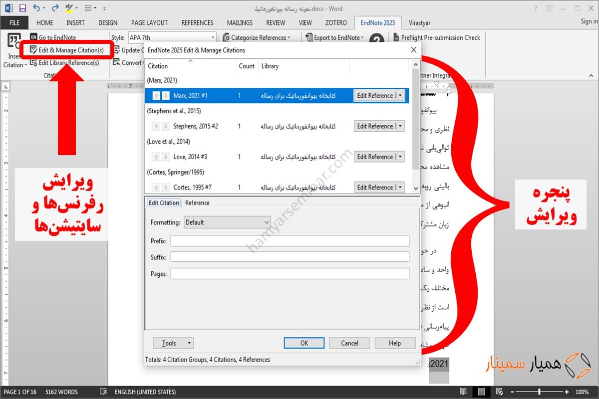The width and height of the screenshot is (599, 399).
Task: Switch to the DESIGN ribbon tab
Action: (108, 22)
